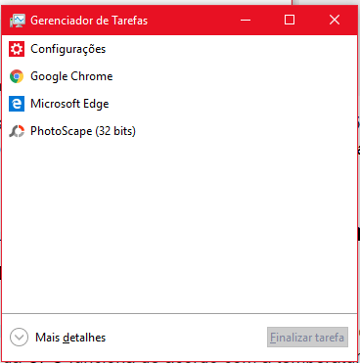Viewport: 360px width, 363px height.
Task: Select the Microsoft Edge logo icon
Action: click(17, 104)
